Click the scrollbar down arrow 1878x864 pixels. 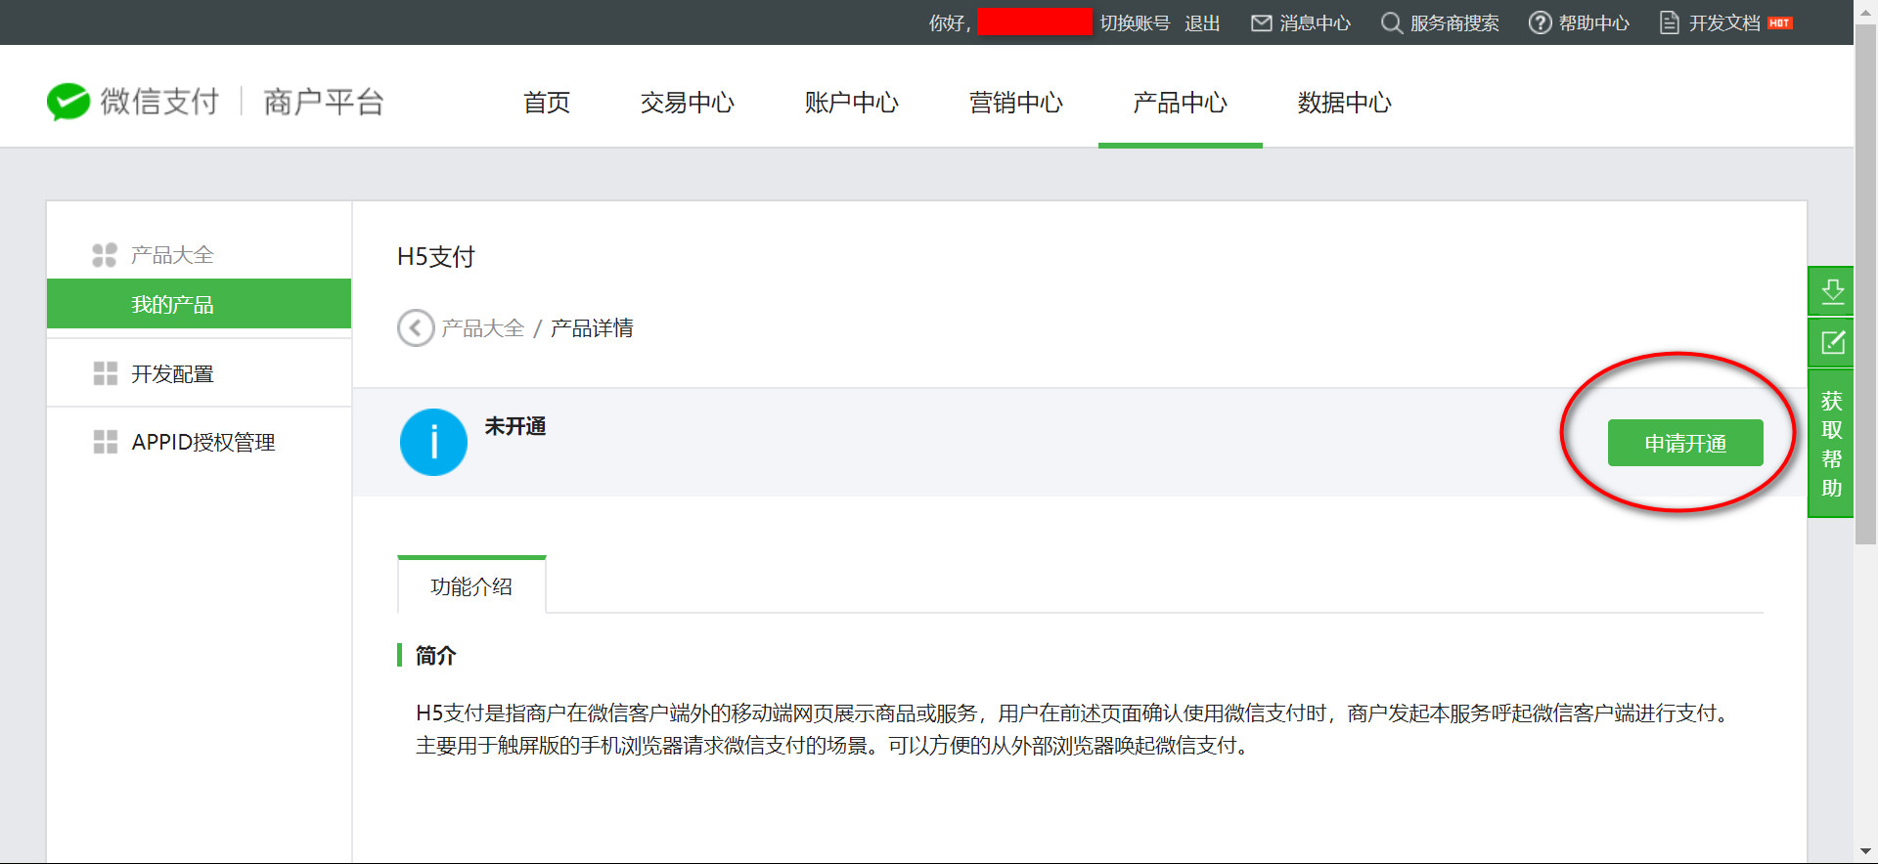[x=1866, y=852]
